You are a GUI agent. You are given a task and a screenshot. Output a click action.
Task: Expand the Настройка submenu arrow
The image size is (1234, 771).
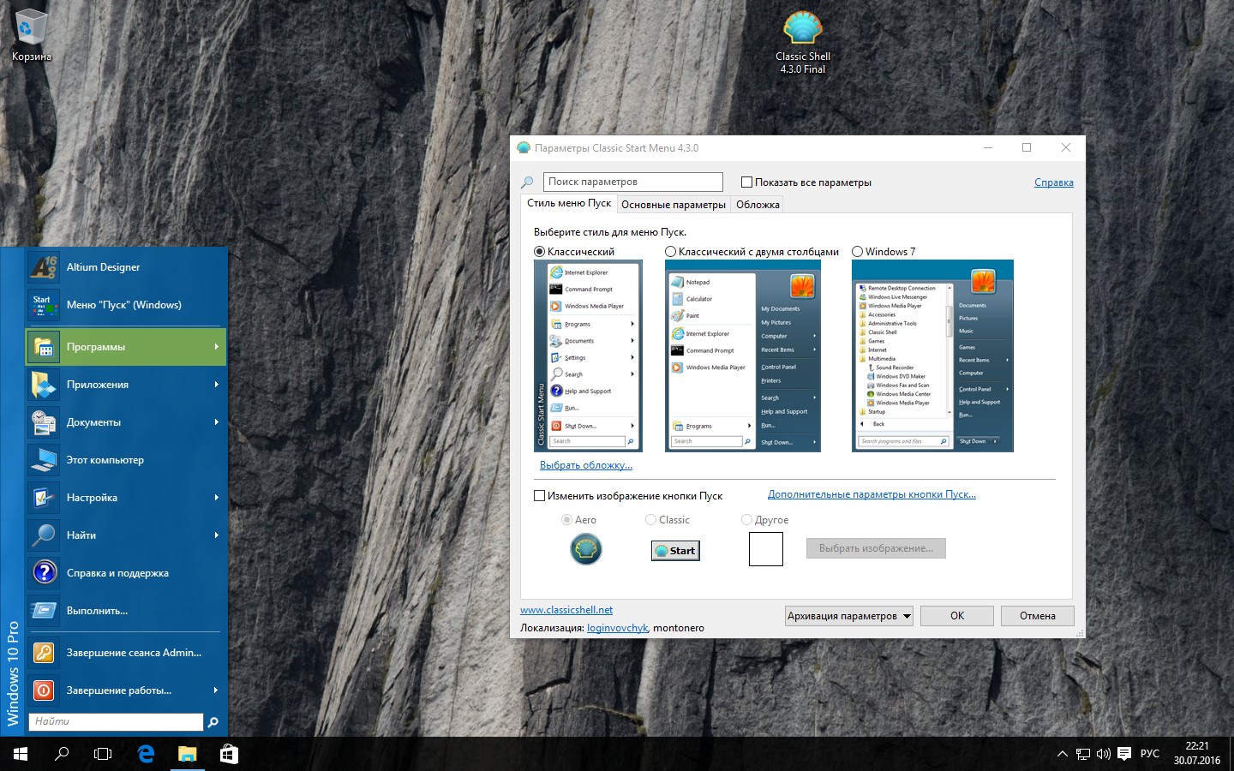[216, 498]
